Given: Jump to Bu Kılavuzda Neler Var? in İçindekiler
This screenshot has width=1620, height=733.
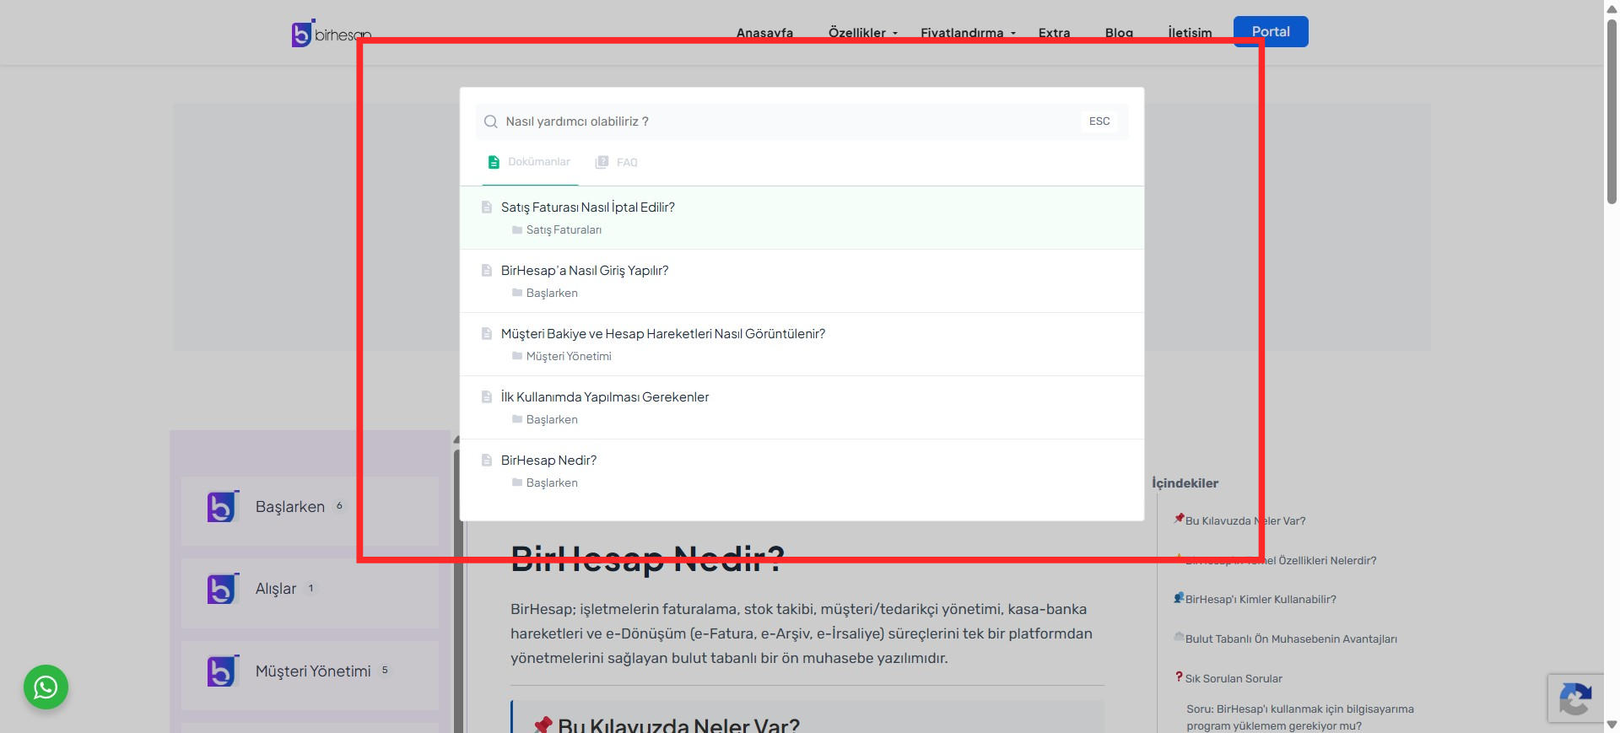Looking at the screenshot, I should (1245, 521).
